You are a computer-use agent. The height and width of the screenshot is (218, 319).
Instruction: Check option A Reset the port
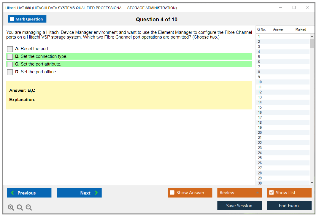(x=10, y=49)
